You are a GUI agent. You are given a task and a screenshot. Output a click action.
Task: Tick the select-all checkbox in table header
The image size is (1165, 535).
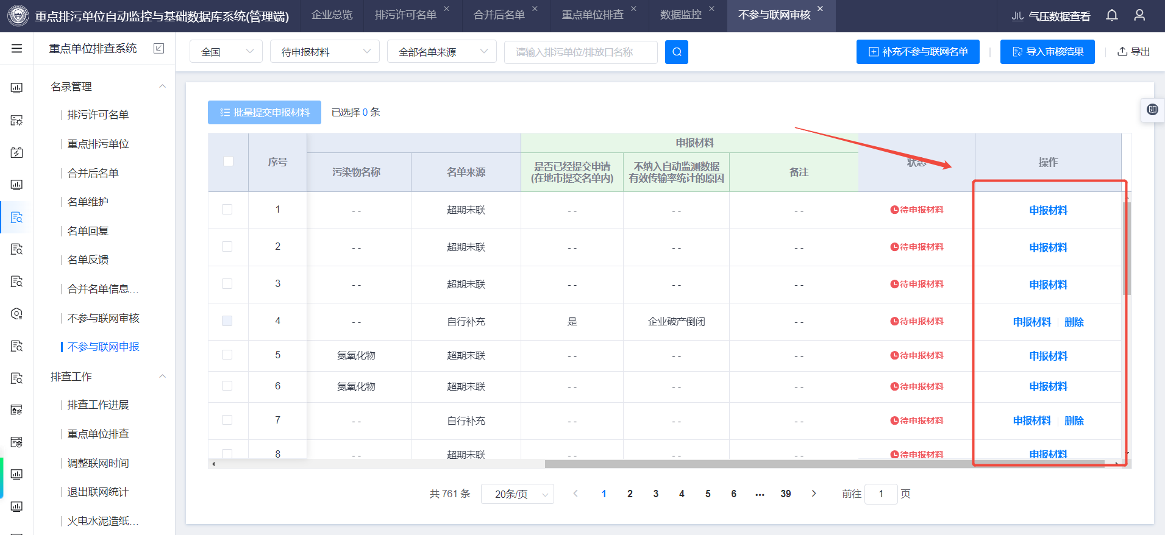click(x=229, y=161)
